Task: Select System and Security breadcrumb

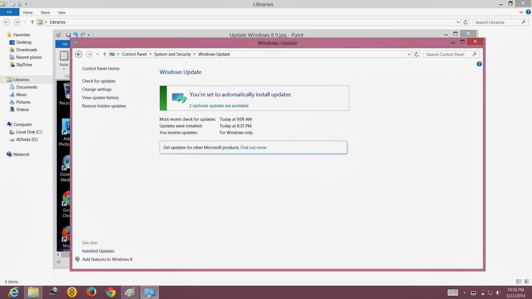Action: 173,54
